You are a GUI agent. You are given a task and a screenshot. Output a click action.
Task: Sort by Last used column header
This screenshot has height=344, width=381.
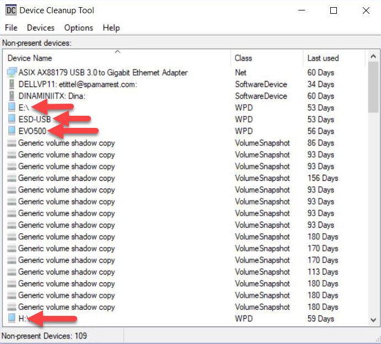334,58
